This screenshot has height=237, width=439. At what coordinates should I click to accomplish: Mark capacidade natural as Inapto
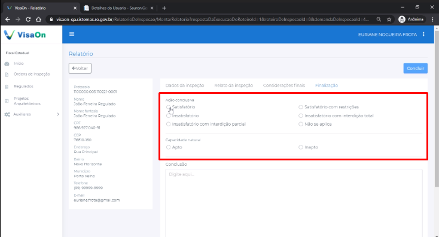301,147
